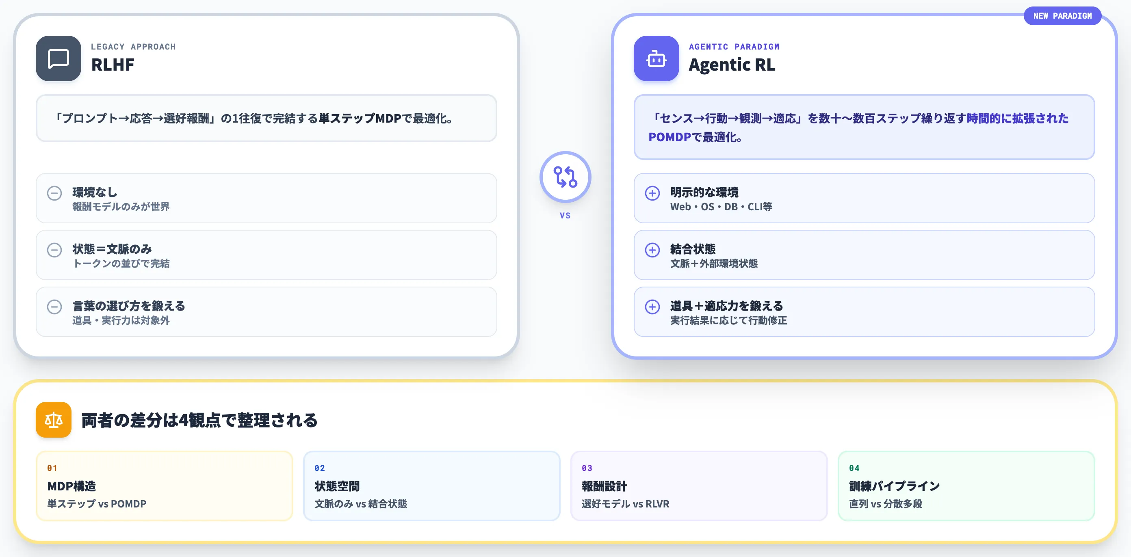The width and height of the screenshot is (1131, 557).
Task: Click the 文脈＋外部環境状態 subtitle
Action: click(x=714, y=263)
